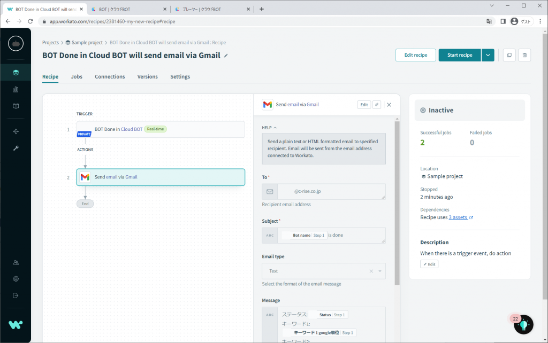Click the copy recipe icon button

(509, 55)
